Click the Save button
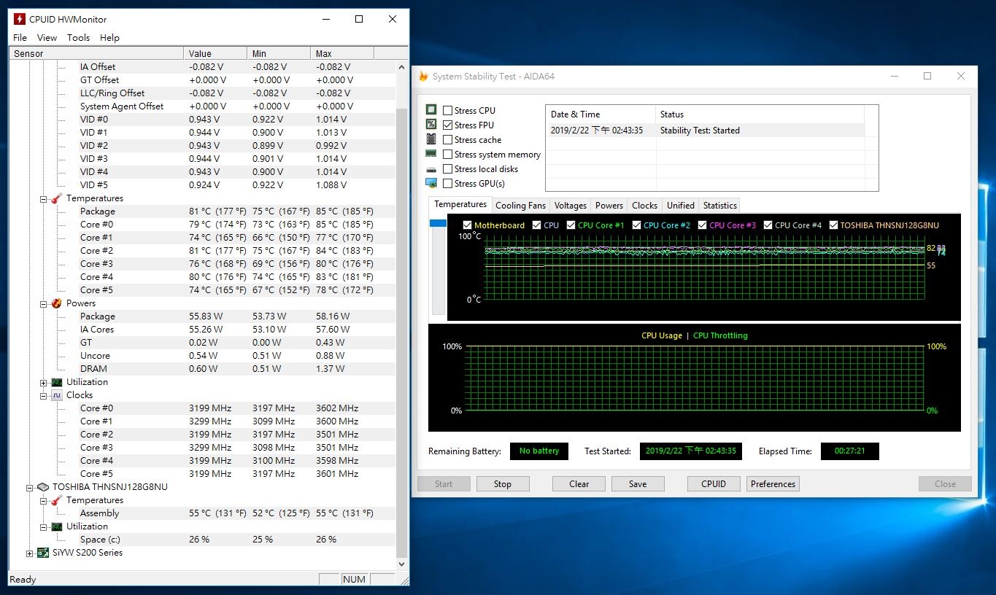This screenshot has height=595, width=996. [638, 484]
